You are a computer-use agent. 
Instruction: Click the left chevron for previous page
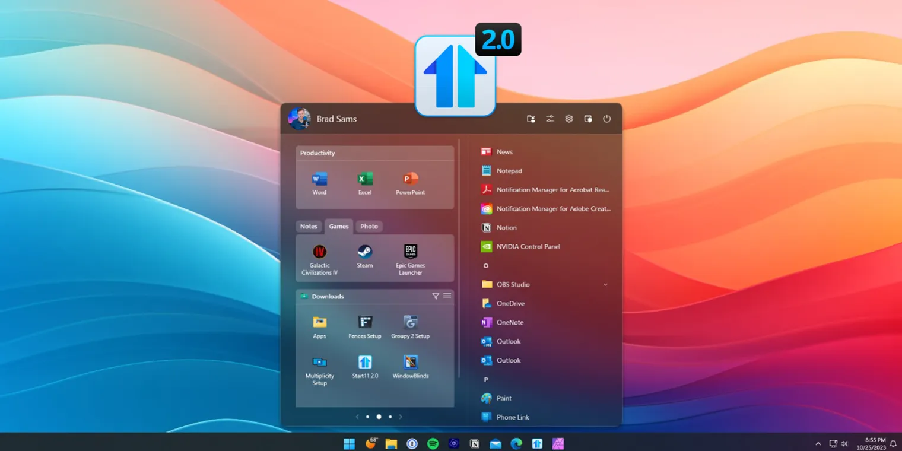(x=357, y=417)
